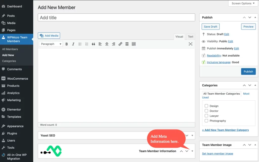Viewport: 259px width, 162px height.
Task: Open Categories in WPMozo submenu
Action: click(9, 61)
